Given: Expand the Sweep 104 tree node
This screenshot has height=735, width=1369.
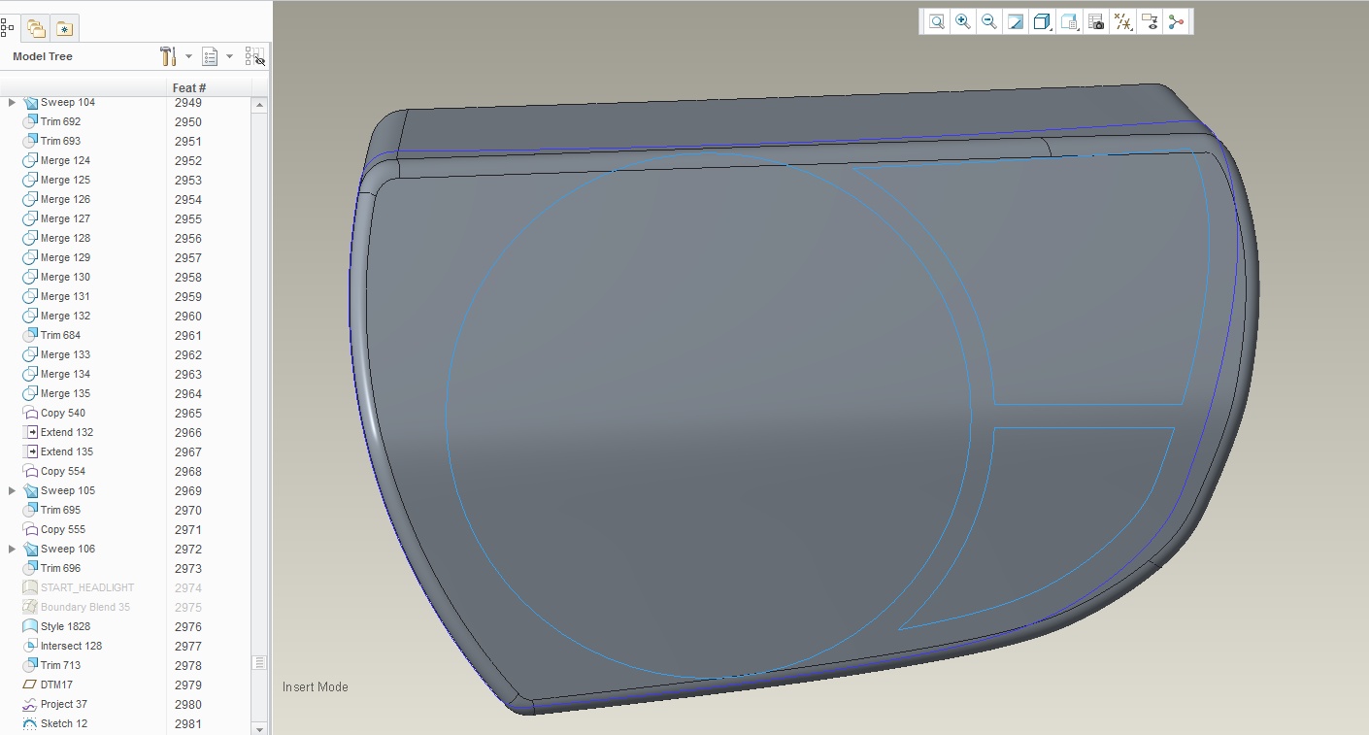Looking at the screenshot, I should pyautogui.click(x=12, y=102).
